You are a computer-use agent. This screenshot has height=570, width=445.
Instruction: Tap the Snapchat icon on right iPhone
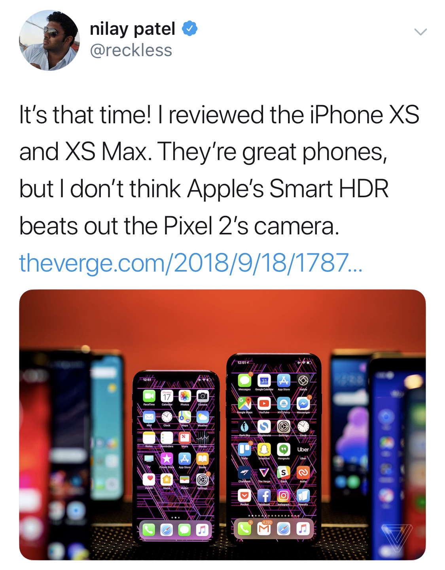(x=264, y=449)
